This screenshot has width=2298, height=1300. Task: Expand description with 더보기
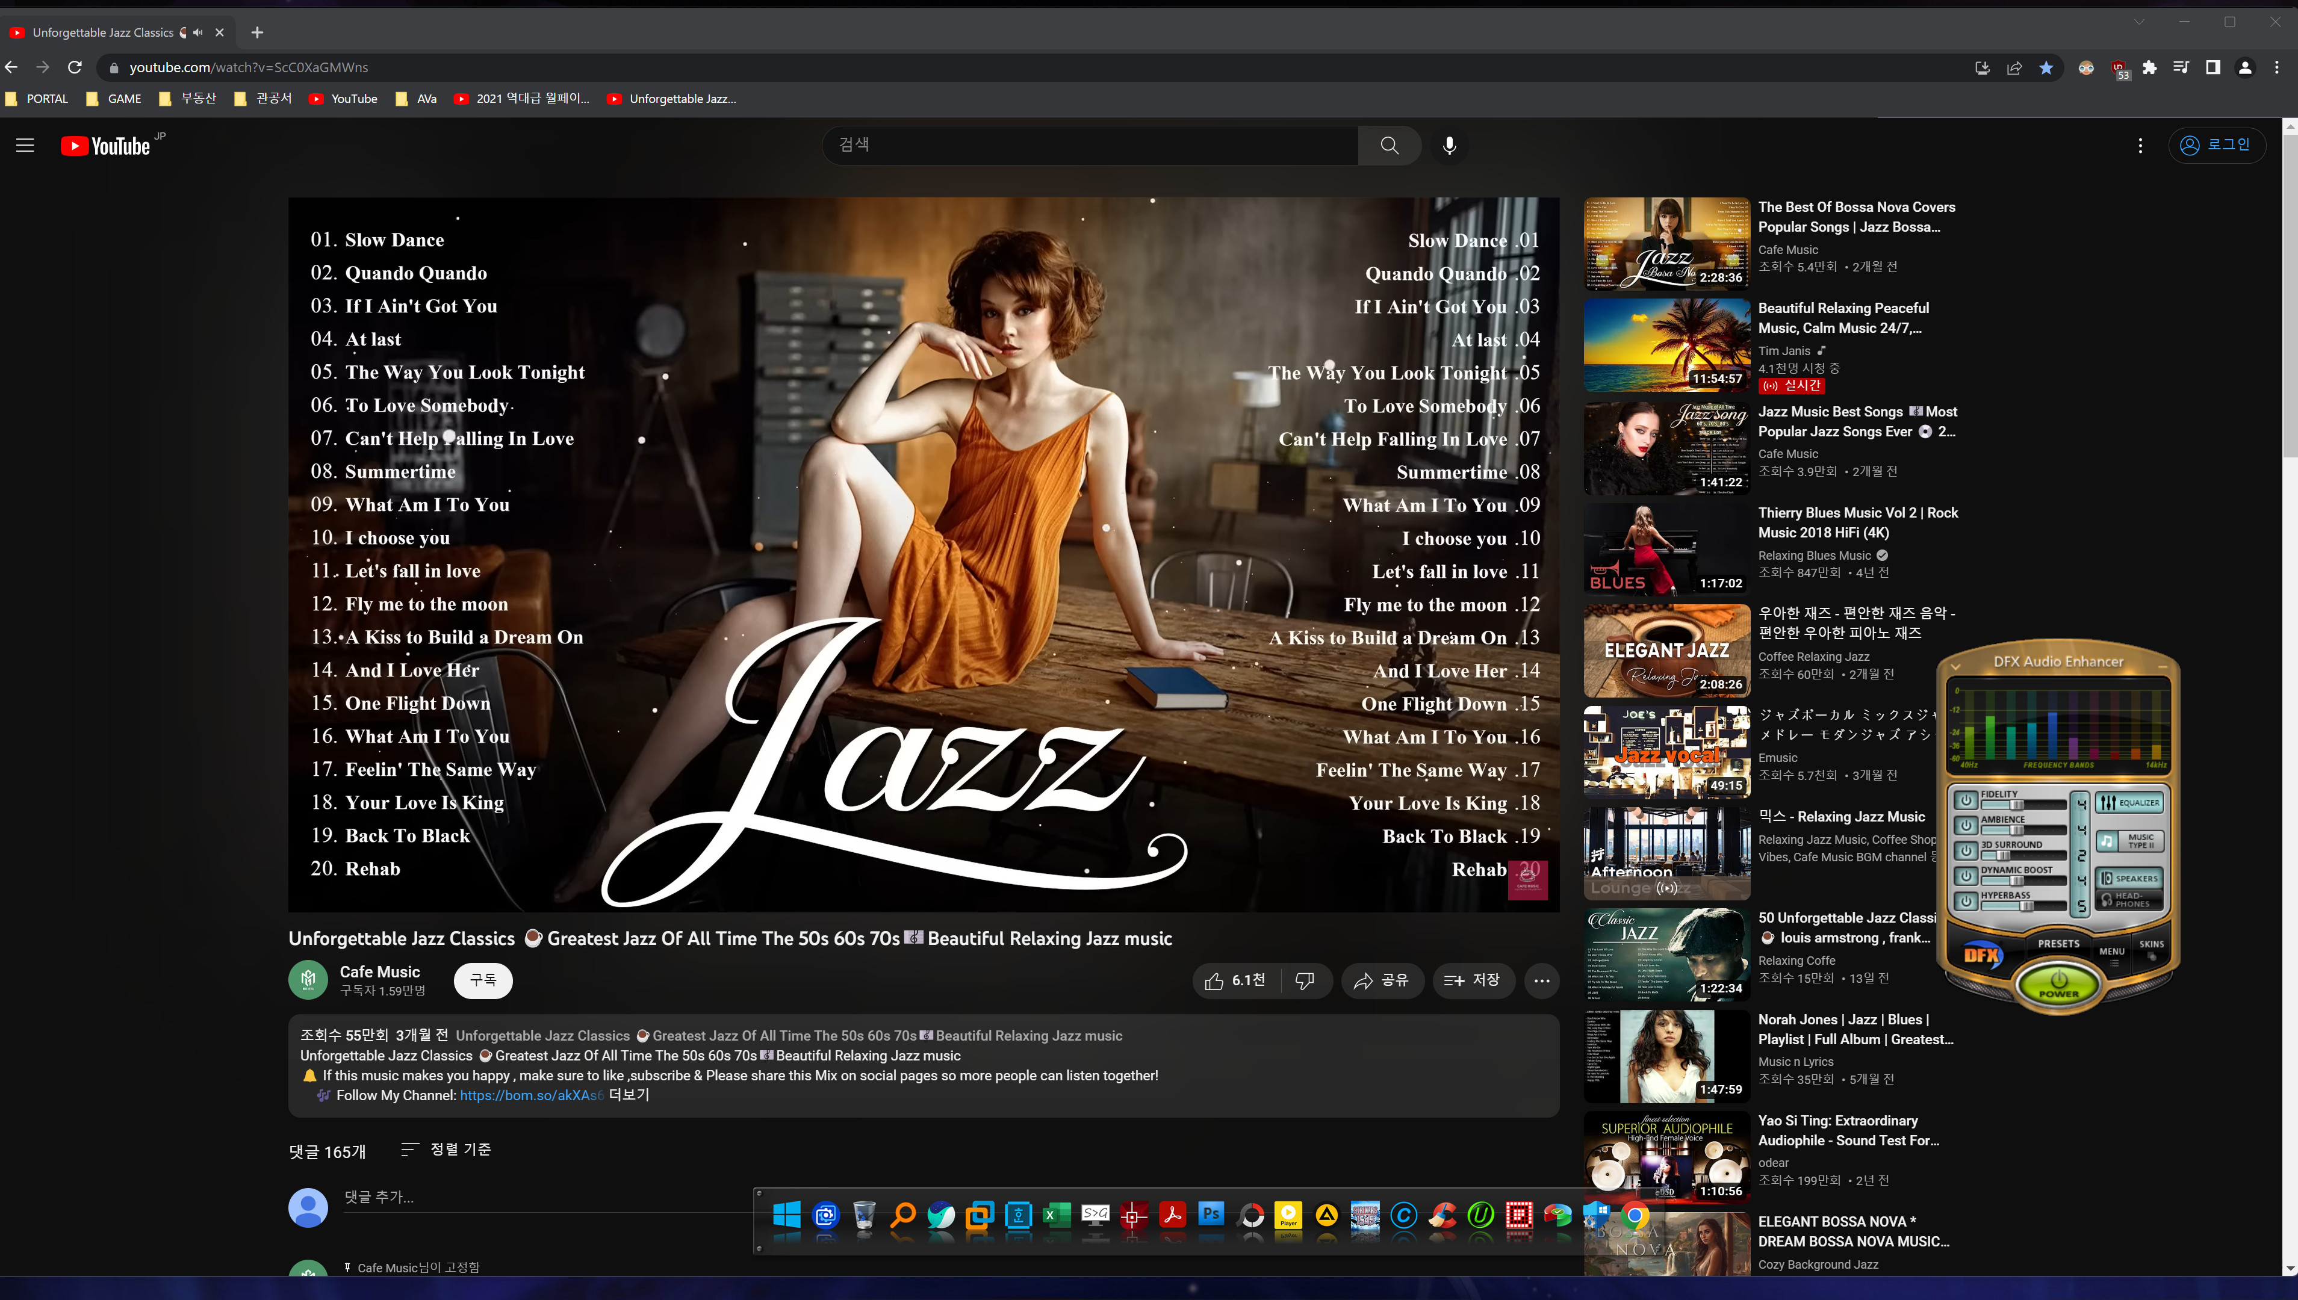[630, 1095]
